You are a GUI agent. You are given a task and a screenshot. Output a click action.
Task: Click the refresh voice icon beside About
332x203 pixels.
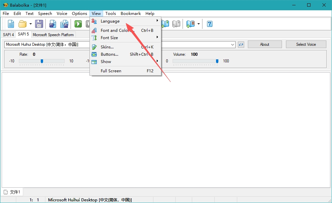tap(241, 44)
